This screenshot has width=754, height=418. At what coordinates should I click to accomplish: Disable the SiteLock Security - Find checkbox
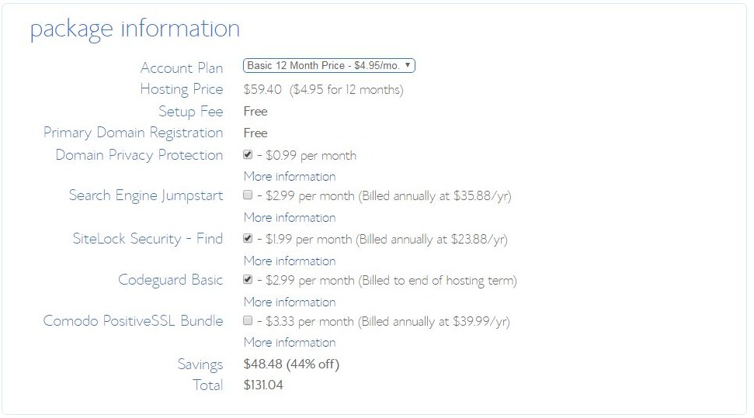point(248,239)
